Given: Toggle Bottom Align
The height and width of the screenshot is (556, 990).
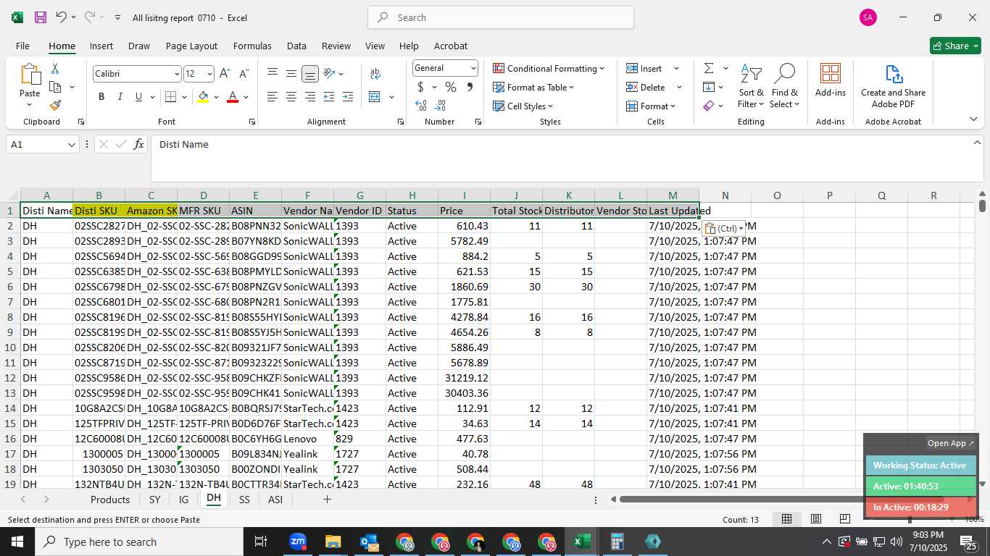Looking at the screenshot, I should click(x=309, y=73).
